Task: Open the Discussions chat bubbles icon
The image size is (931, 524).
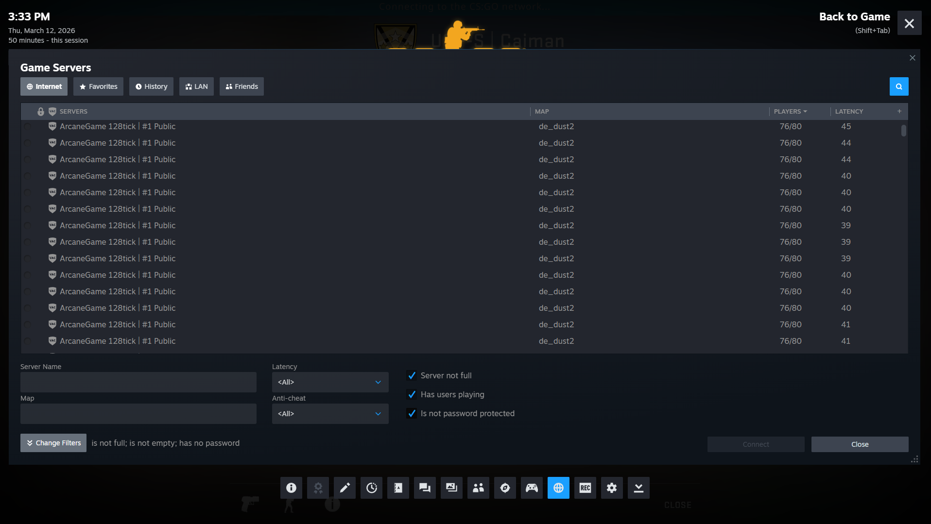Action: click(425, 488)
